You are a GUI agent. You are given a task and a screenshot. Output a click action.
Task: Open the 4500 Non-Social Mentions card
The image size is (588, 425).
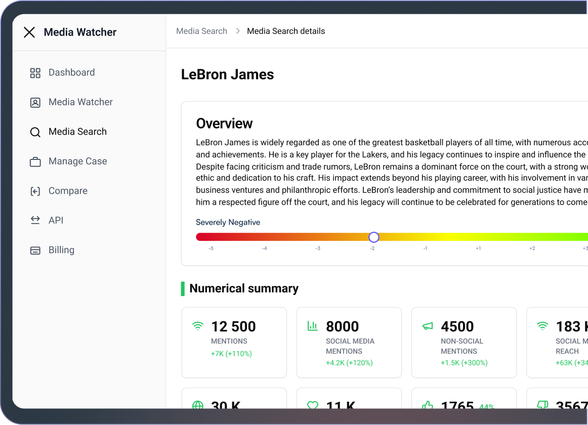click(x=464, y=343)
